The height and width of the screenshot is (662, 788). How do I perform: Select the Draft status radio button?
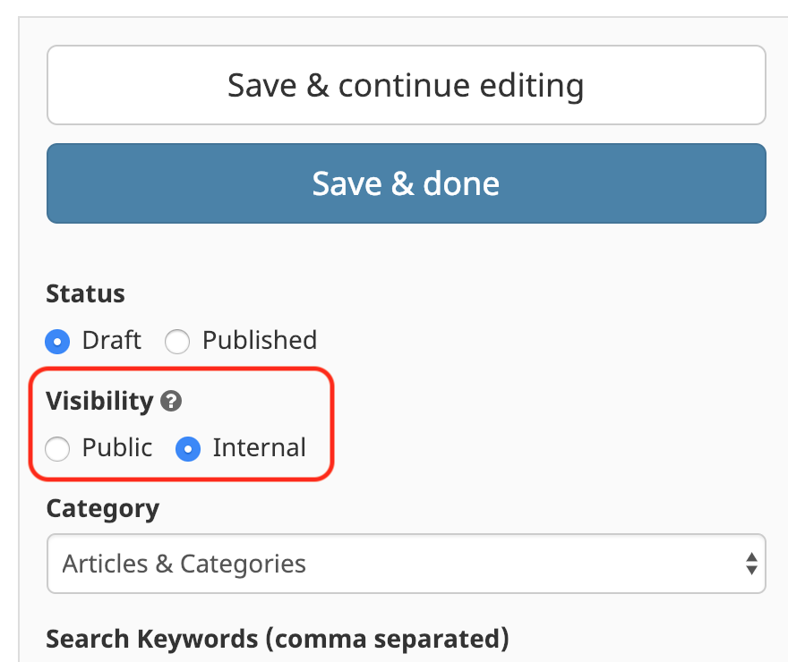coord(57,342)
